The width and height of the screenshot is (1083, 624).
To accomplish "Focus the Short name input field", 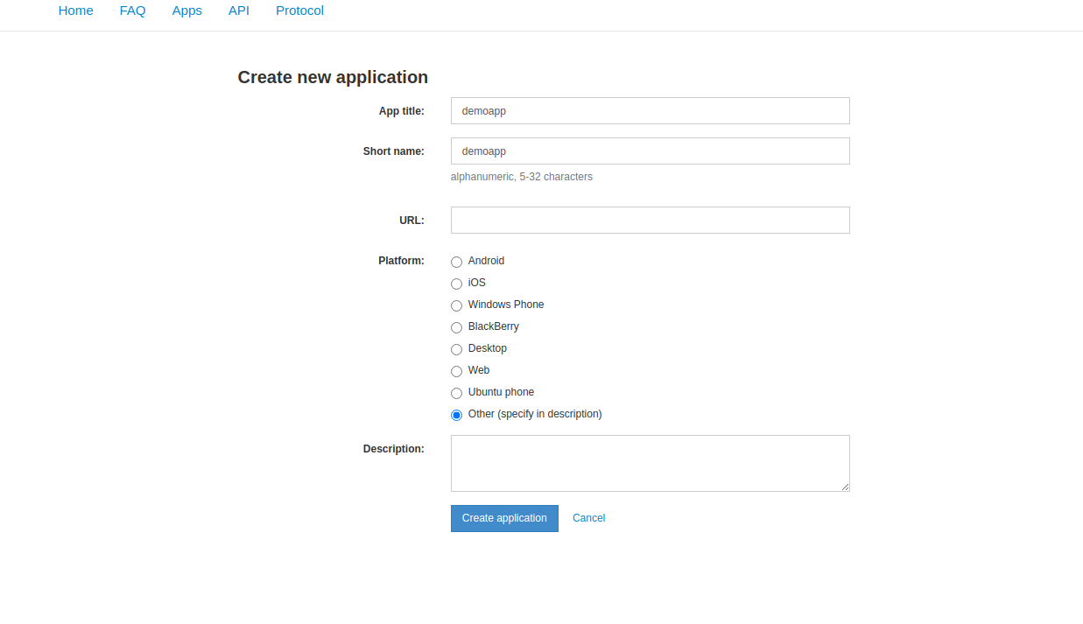I will [x=650, y=151].
